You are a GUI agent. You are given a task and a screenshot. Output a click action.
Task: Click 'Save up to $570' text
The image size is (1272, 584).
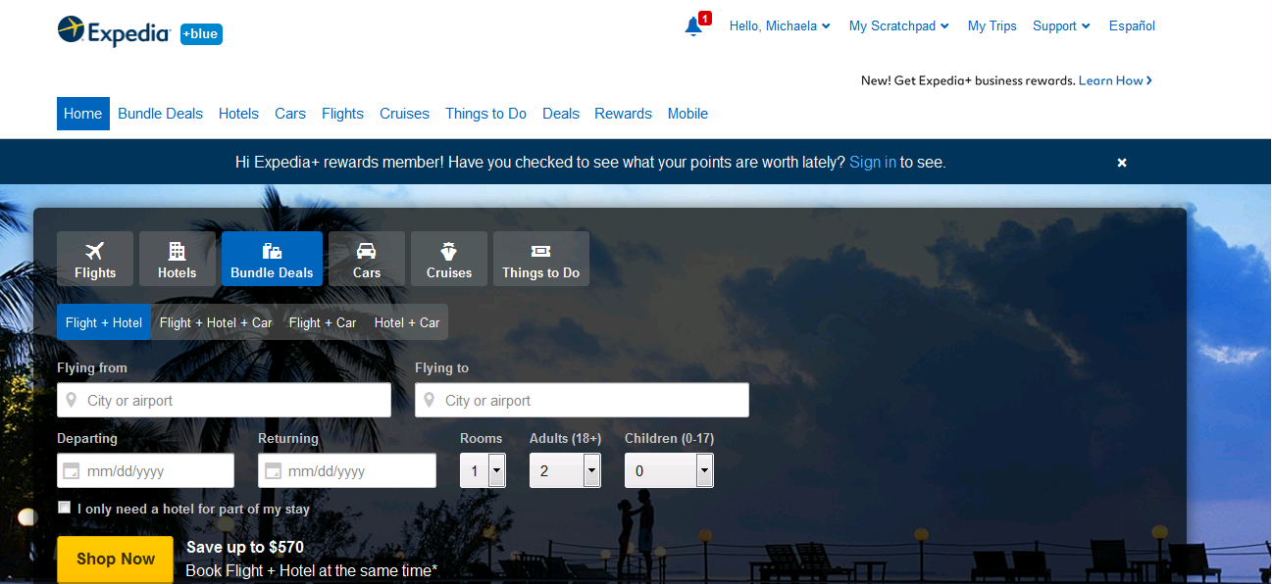(245, 548)
